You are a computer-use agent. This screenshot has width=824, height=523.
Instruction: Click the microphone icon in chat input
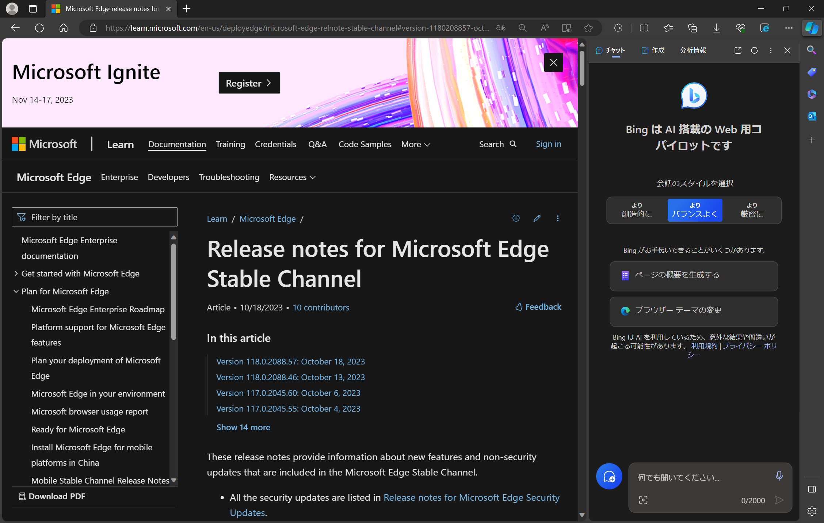tap(779, 476)
